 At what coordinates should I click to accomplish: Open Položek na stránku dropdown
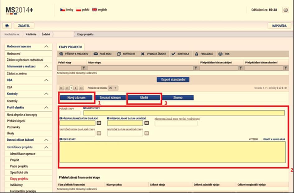coord(113,88)
